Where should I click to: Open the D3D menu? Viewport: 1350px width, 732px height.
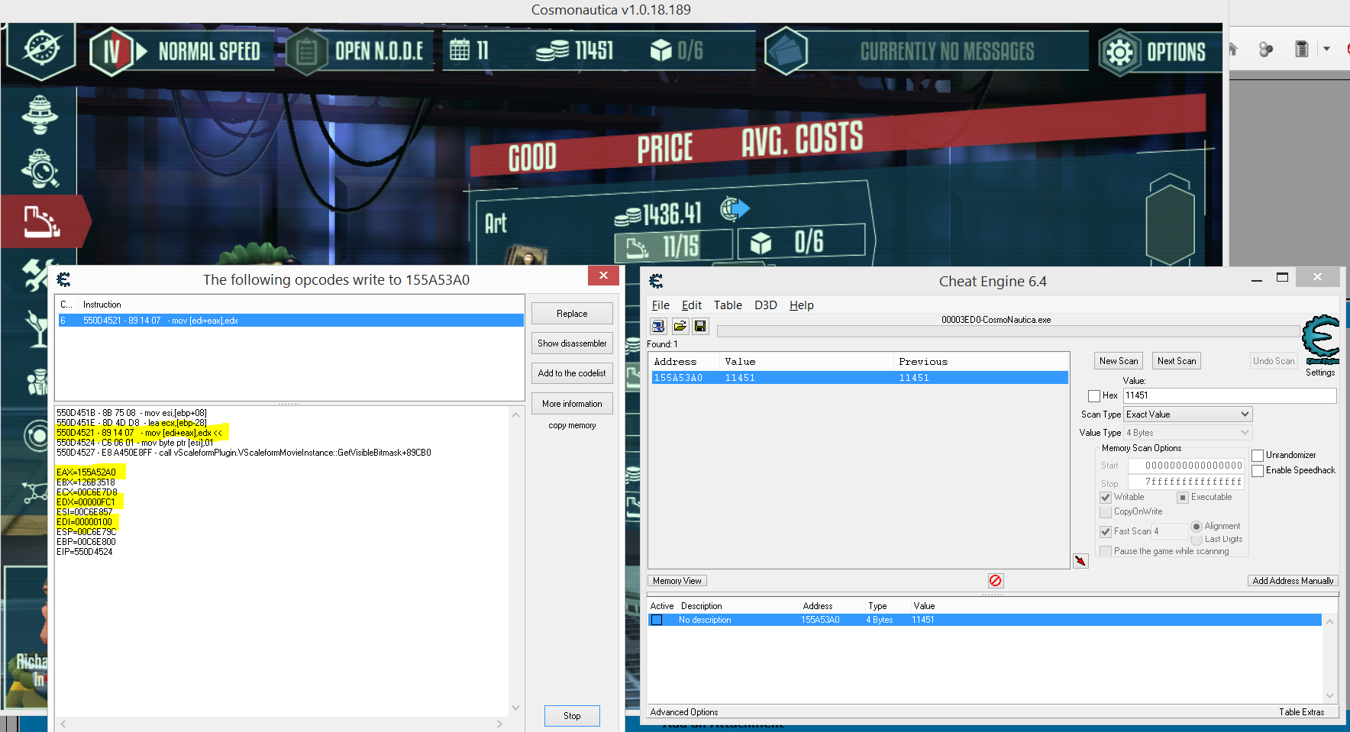coord(765,305)
